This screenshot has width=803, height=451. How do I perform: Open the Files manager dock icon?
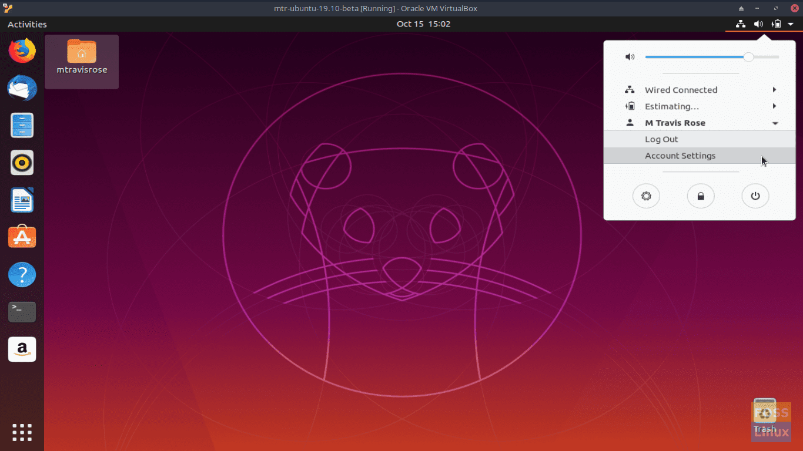coord(22,126)
